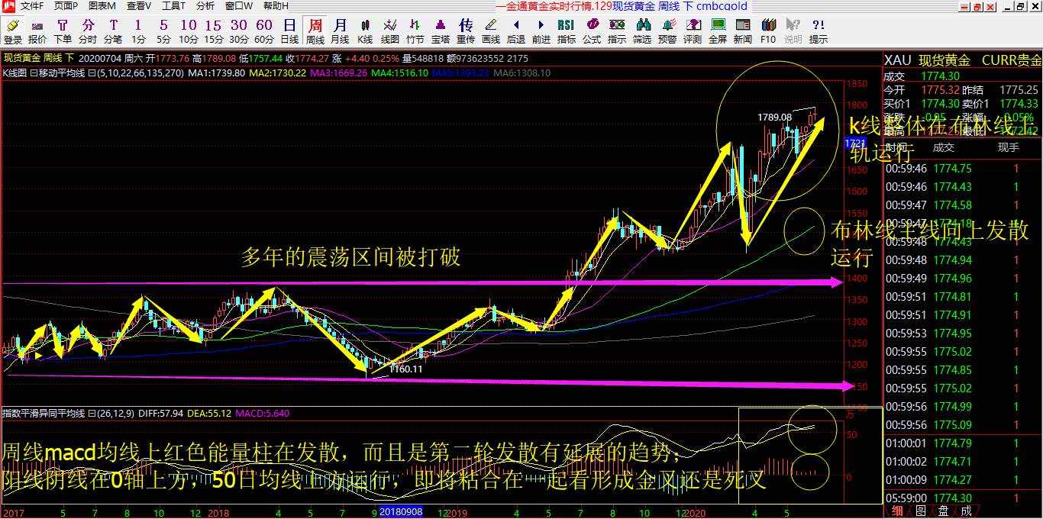This screenshot has width=1043, height=519.
Task: Activate the 画线 draw line tool
Action: coord(491,31)
